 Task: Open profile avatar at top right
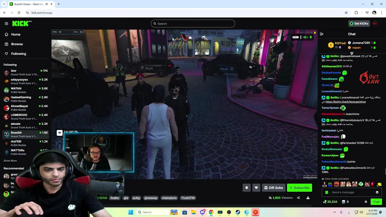375,24
